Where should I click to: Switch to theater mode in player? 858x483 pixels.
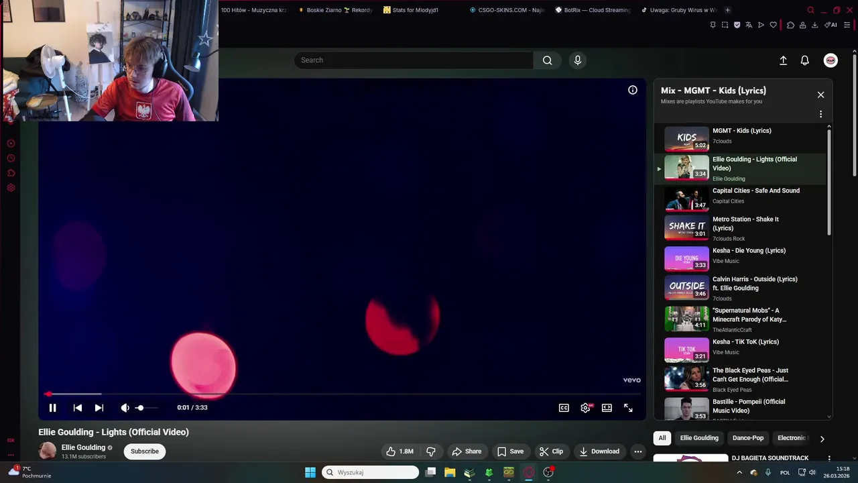tap(607, 408)
